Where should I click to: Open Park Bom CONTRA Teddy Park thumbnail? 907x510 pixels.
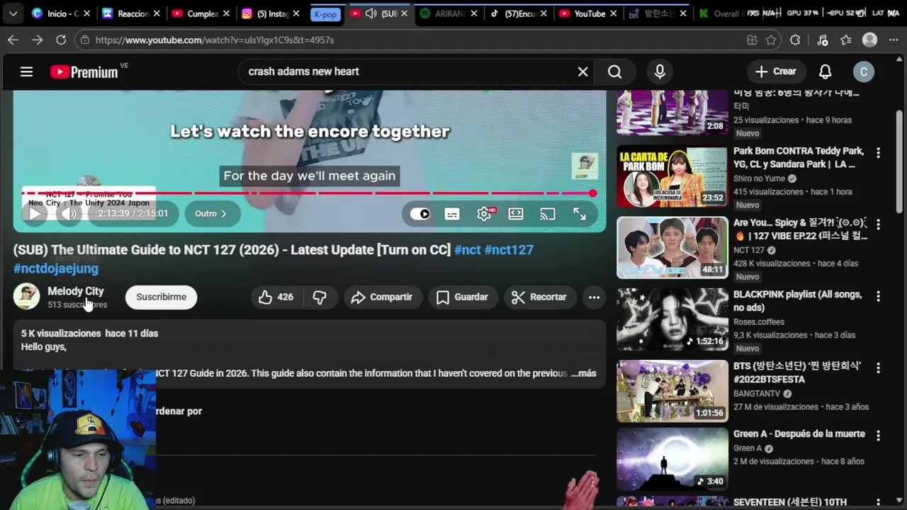point(672,176)
